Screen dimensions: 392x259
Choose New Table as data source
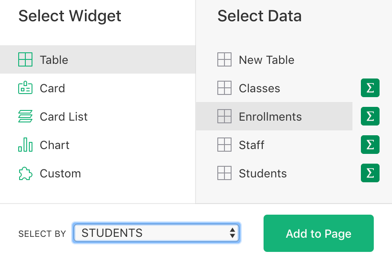[x=266, y=59]
